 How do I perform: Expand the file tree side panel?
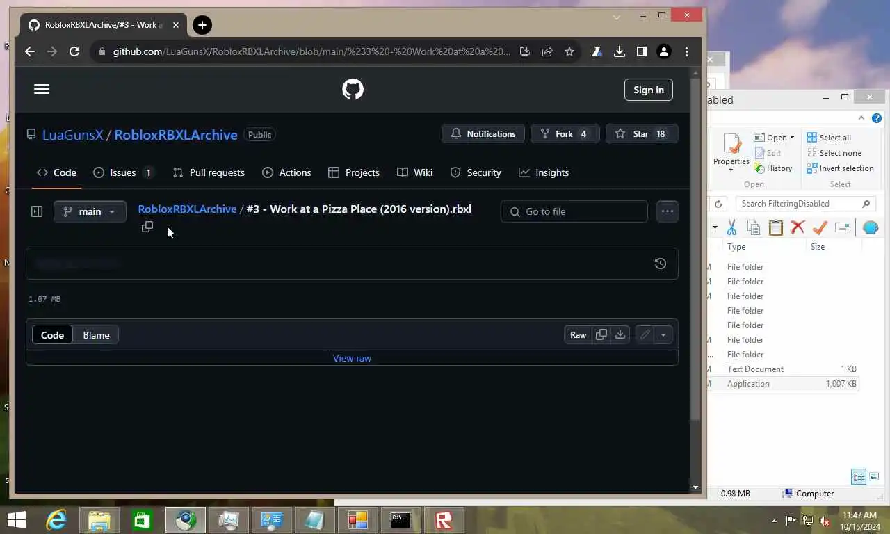pyautogui.click(x=37, y=211)
